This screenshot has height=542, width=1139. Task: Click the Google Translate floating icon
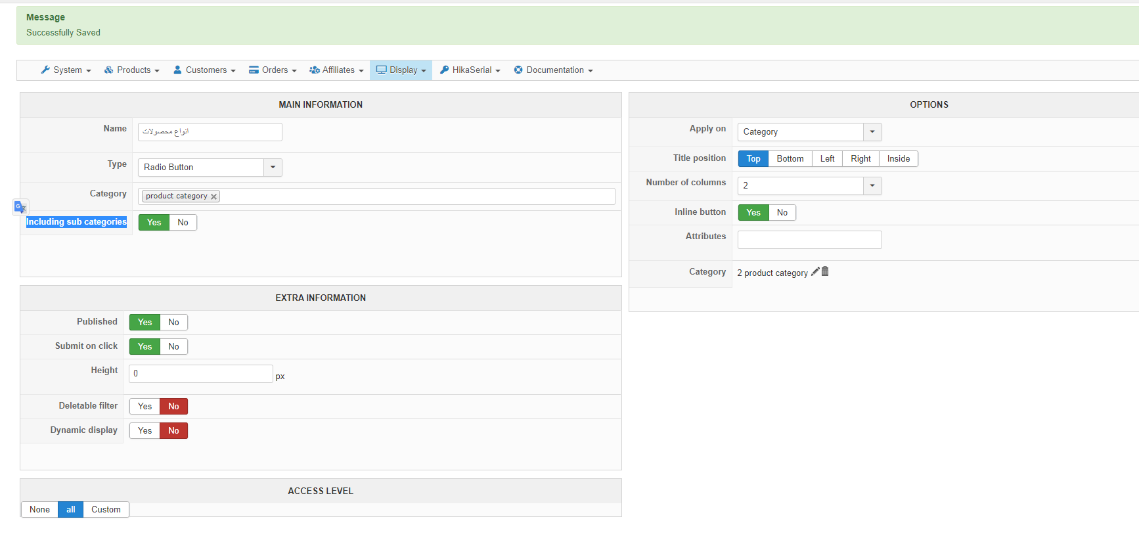(x=20, y=207)
